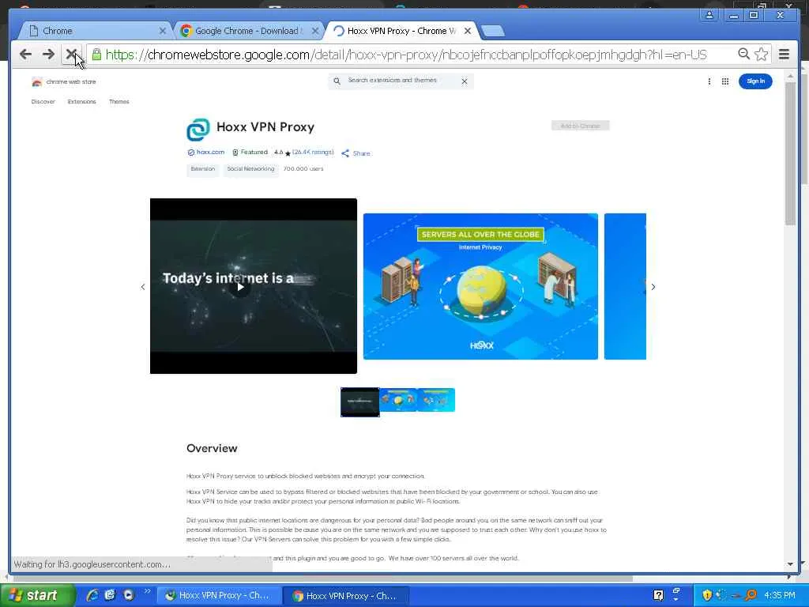Click the address bar URL
Image resolution: width=809 pixels, height=607 pixels.
(x=406, y=55)
